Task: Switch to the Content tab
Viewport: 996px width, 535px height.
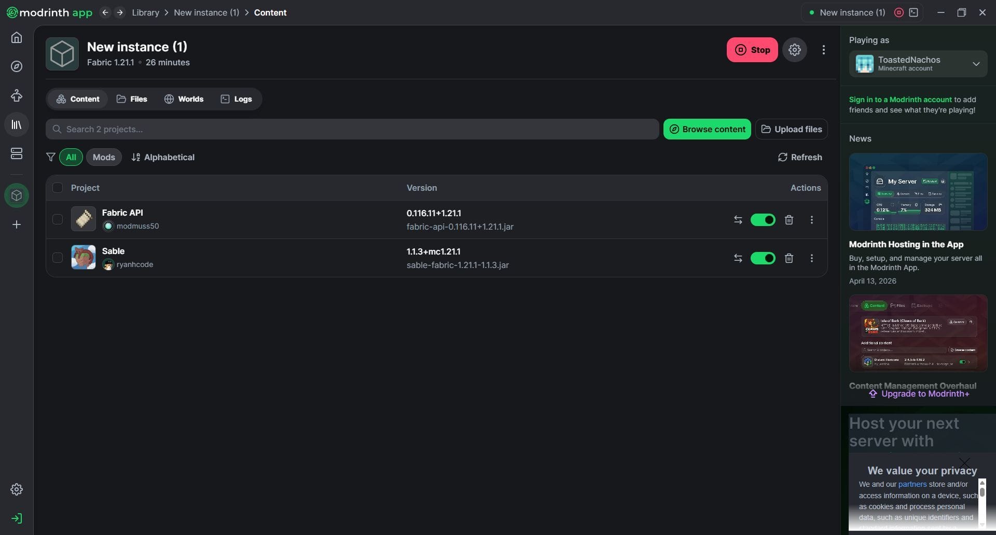Action: point(78,99)
